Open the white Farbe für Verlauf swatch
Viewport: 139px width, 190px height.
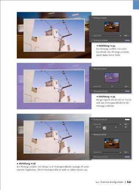(x=127, y=119)
